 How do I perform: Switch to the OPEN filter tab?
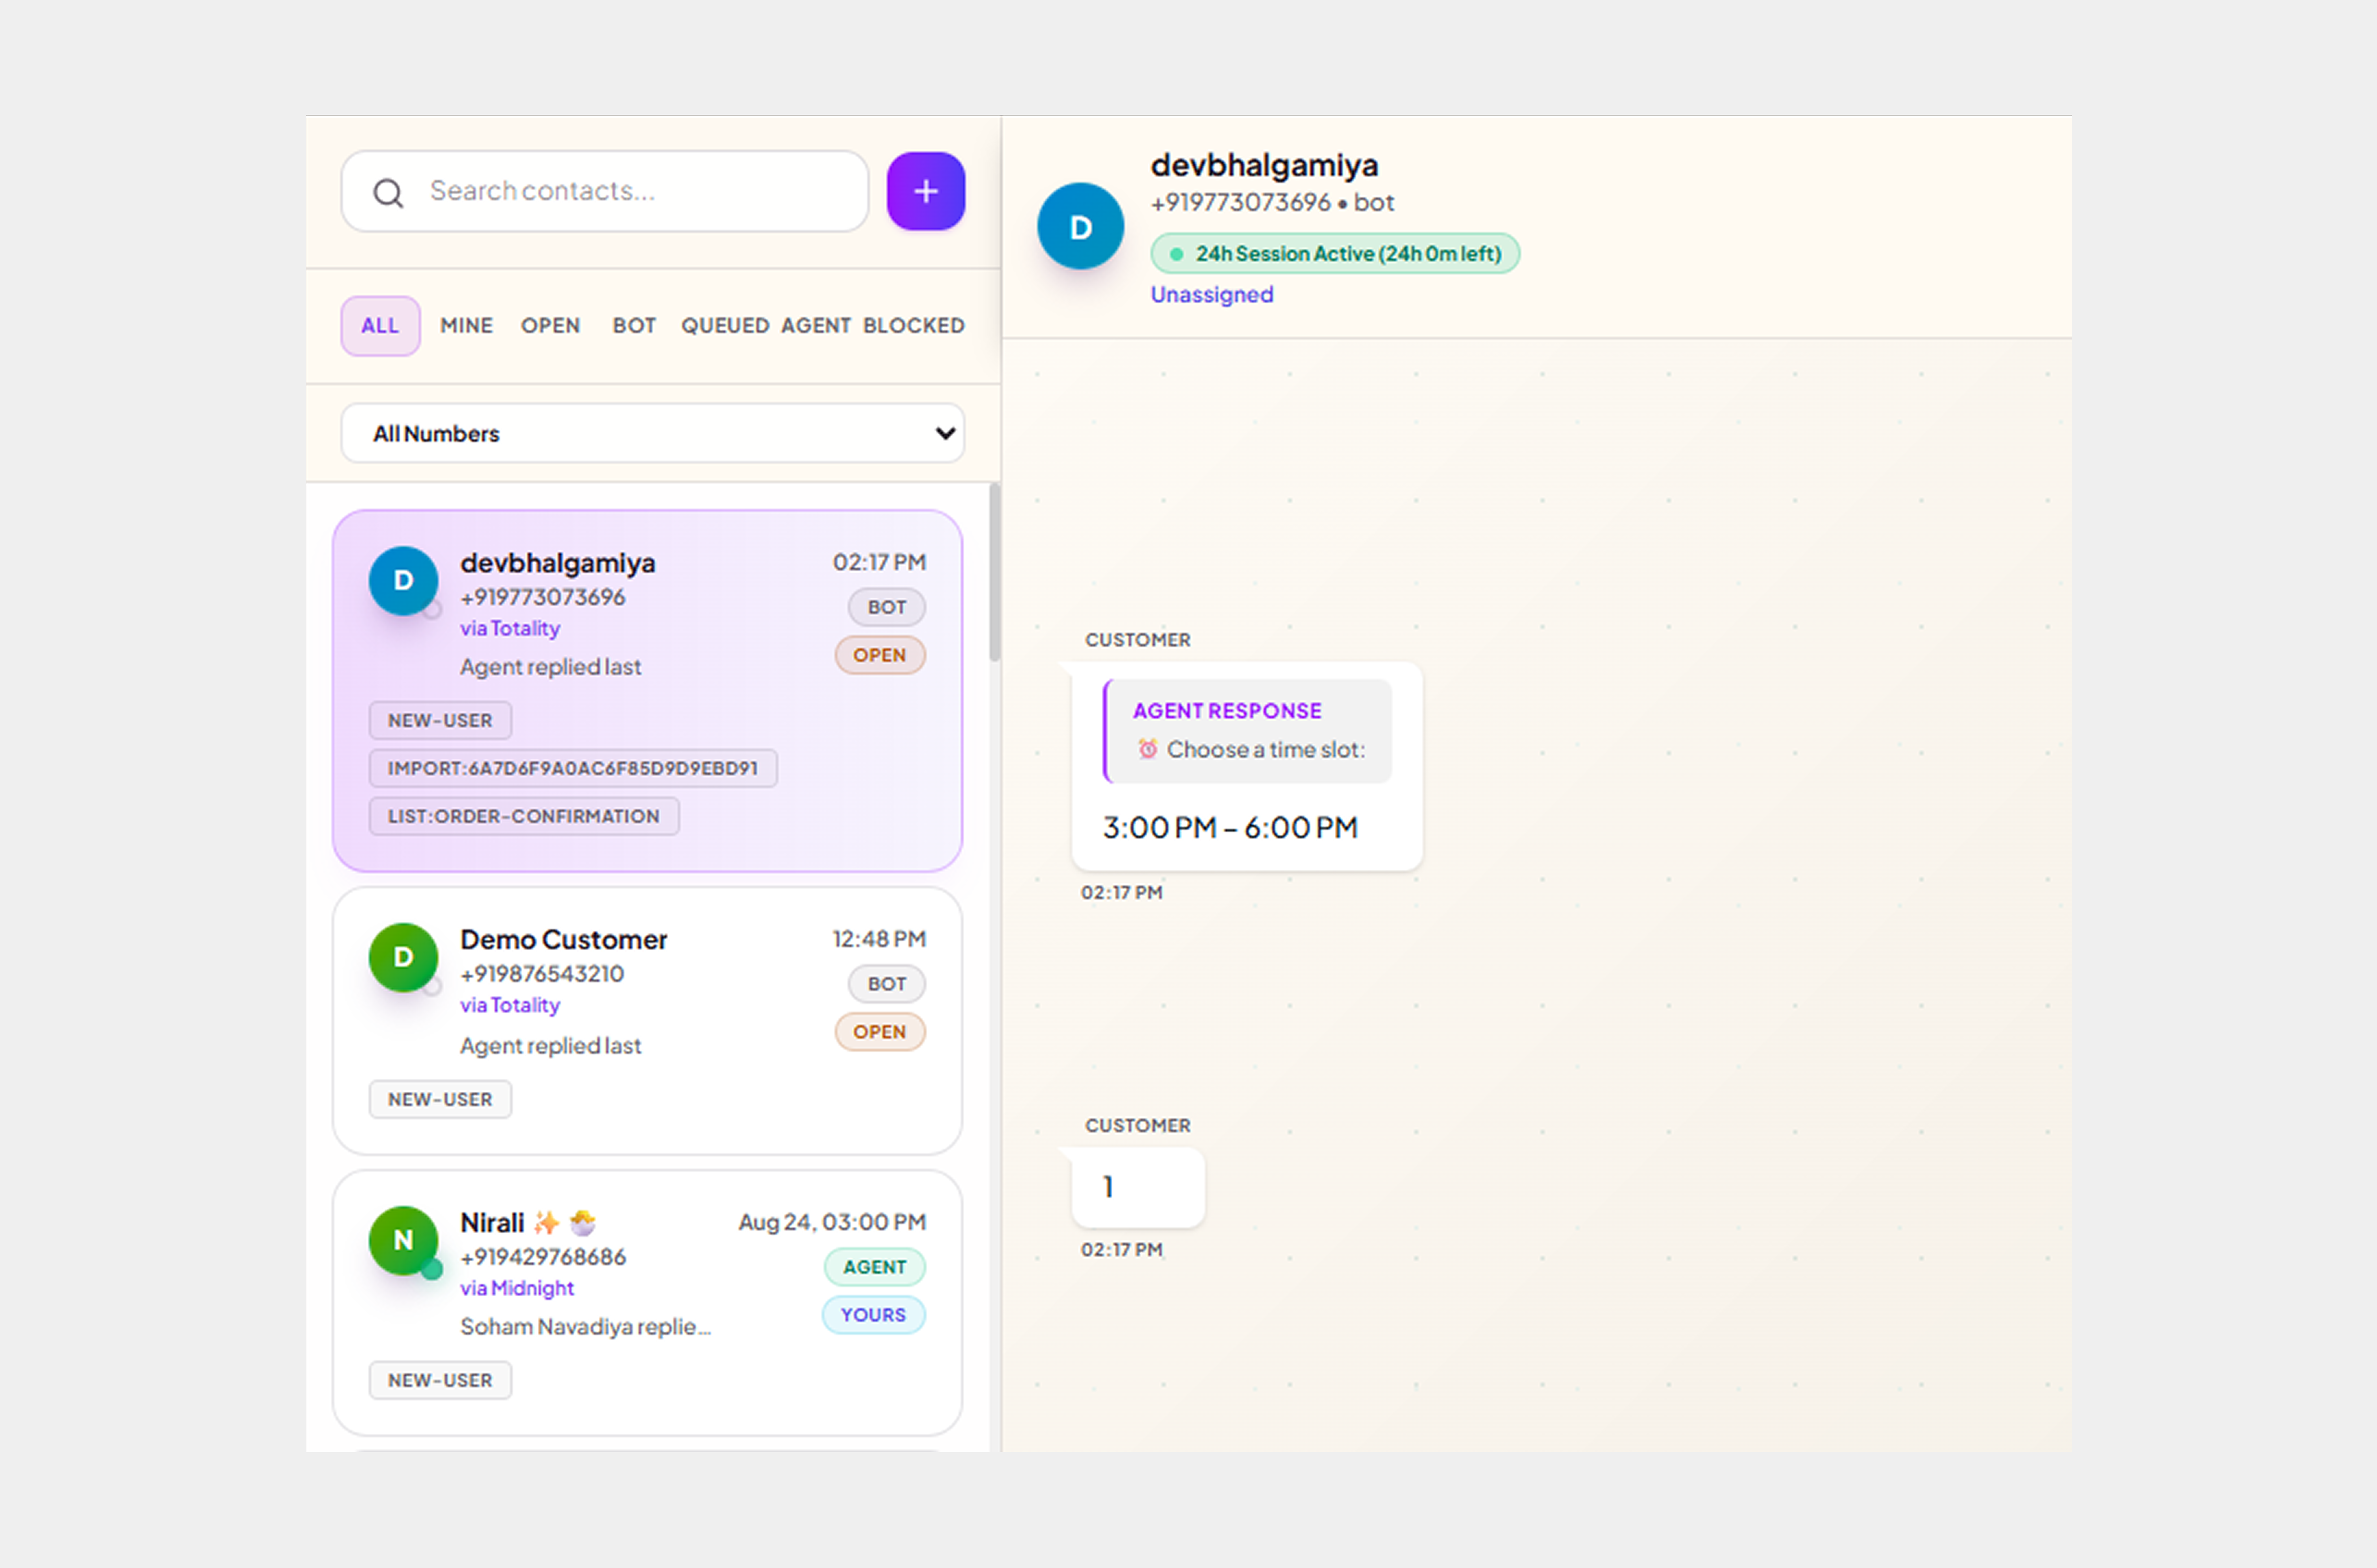pyautogui.click(x=550, y=326)
